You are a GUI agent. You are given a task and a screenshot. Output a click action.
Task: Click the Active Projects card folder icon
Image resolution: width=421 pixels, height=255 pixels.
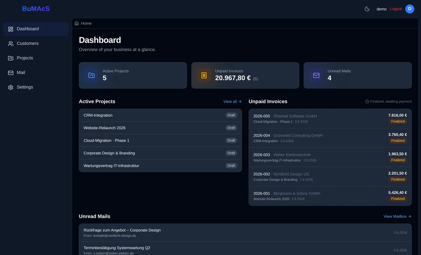point(92,75)
